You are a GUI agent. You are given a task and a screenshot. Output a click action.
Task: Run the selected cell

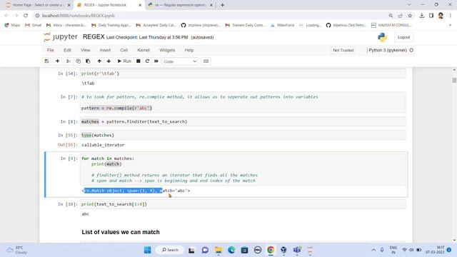pyautogui.click(x=124, y=61)
